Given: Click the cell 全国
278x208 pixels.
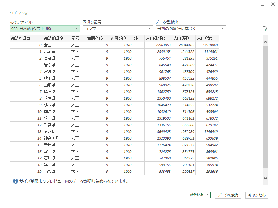Looking at the screenshot, I should tap(56, 45).
